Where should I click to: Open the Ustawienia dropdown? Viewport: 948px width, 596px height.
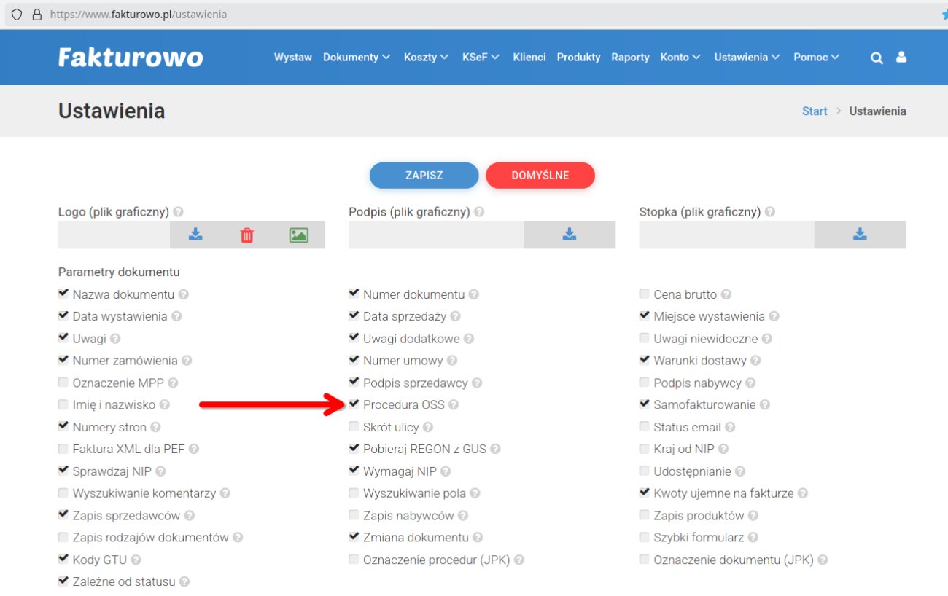747,57
